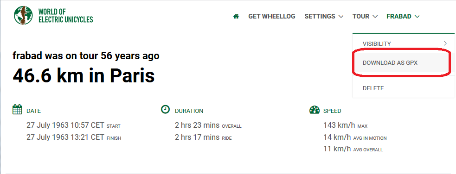The image size is (456, 174).
Task: Select Download as GPX menu entry
Action: point(390,62)
